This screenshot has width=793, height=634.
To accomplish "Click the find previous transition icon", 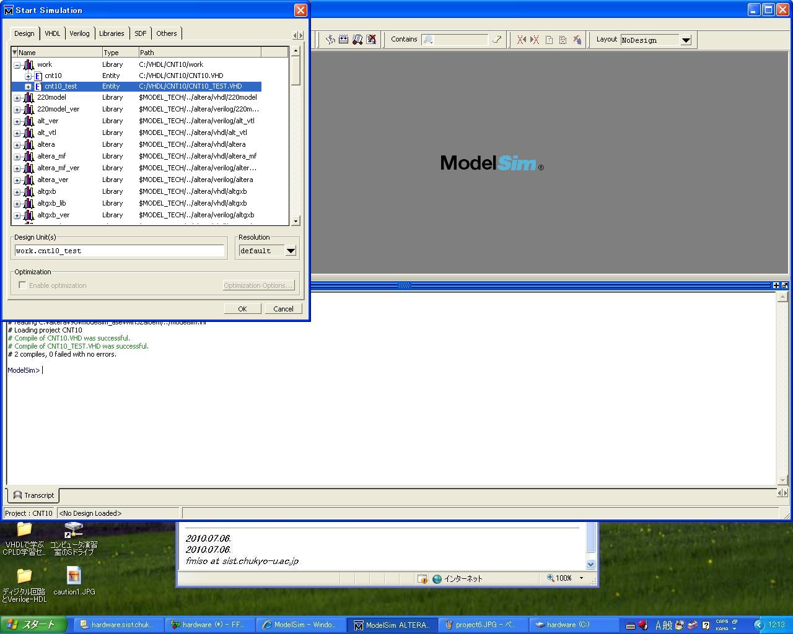I will [522, 40].
